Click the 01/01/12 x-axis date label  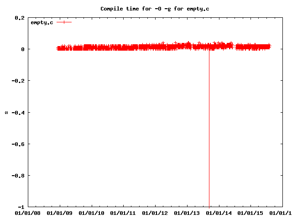coord(156,213)
